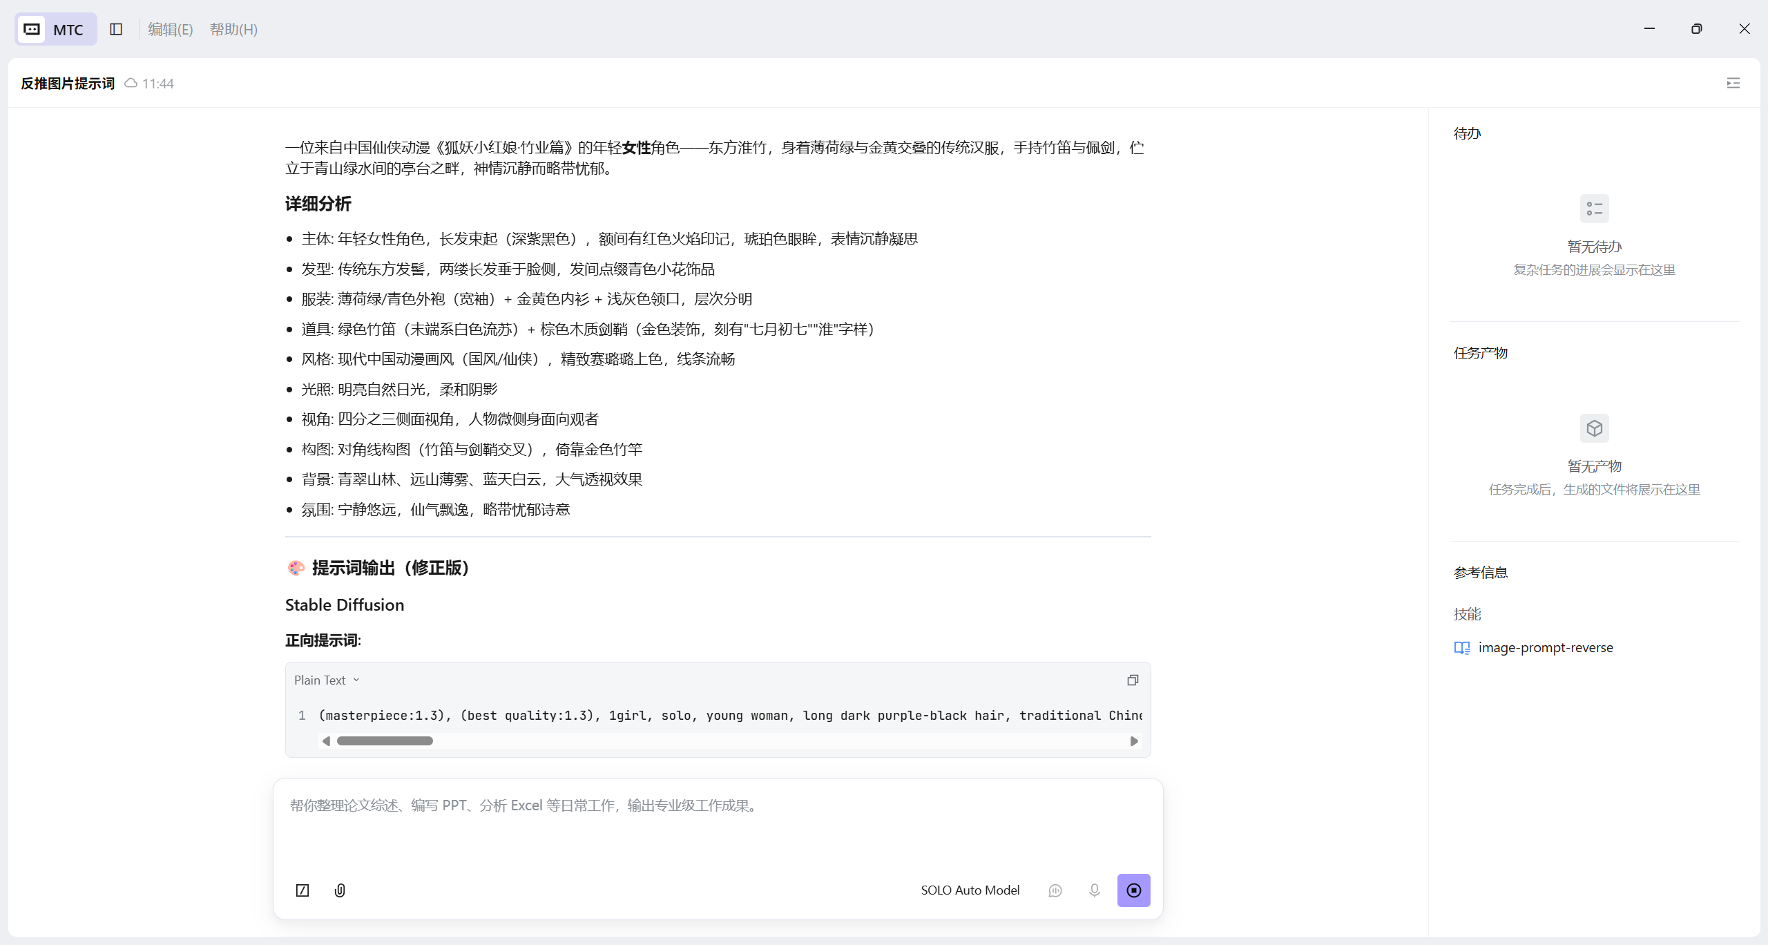Click the slash command icon in input bar
This screenshot has width=1768, height=945.
pos(302,890)
